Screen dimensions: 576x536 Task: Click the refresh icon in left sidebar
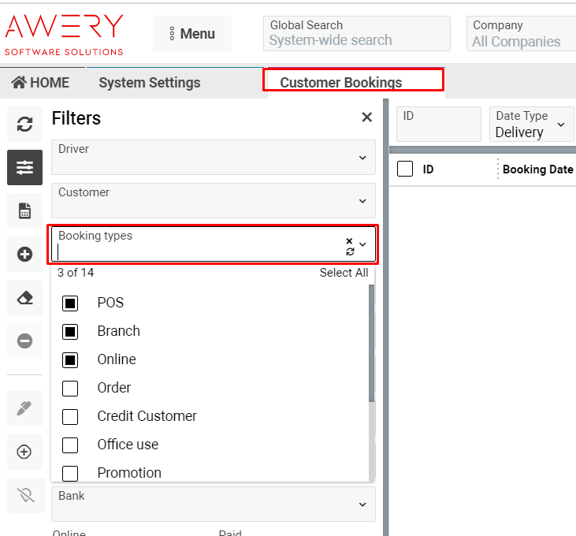tap(24, 125)
